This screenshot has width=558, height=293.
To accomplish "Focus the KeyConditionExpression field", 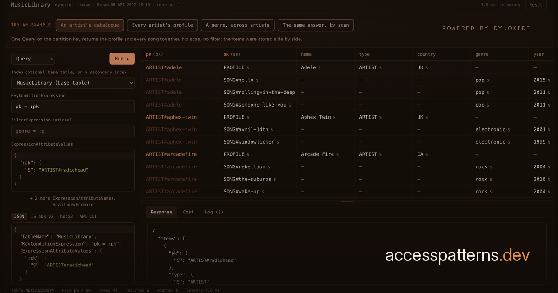I will point(73,107).
